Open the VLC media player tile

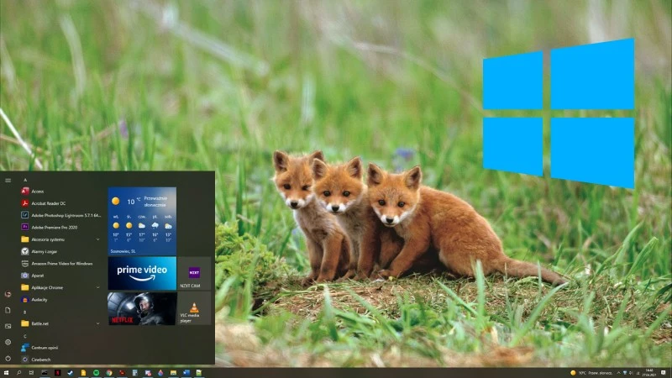point(194,308)
